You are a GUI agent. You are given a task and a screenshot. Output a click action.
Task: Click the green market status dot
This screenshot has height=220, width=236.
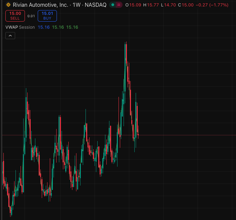[113, 5]
